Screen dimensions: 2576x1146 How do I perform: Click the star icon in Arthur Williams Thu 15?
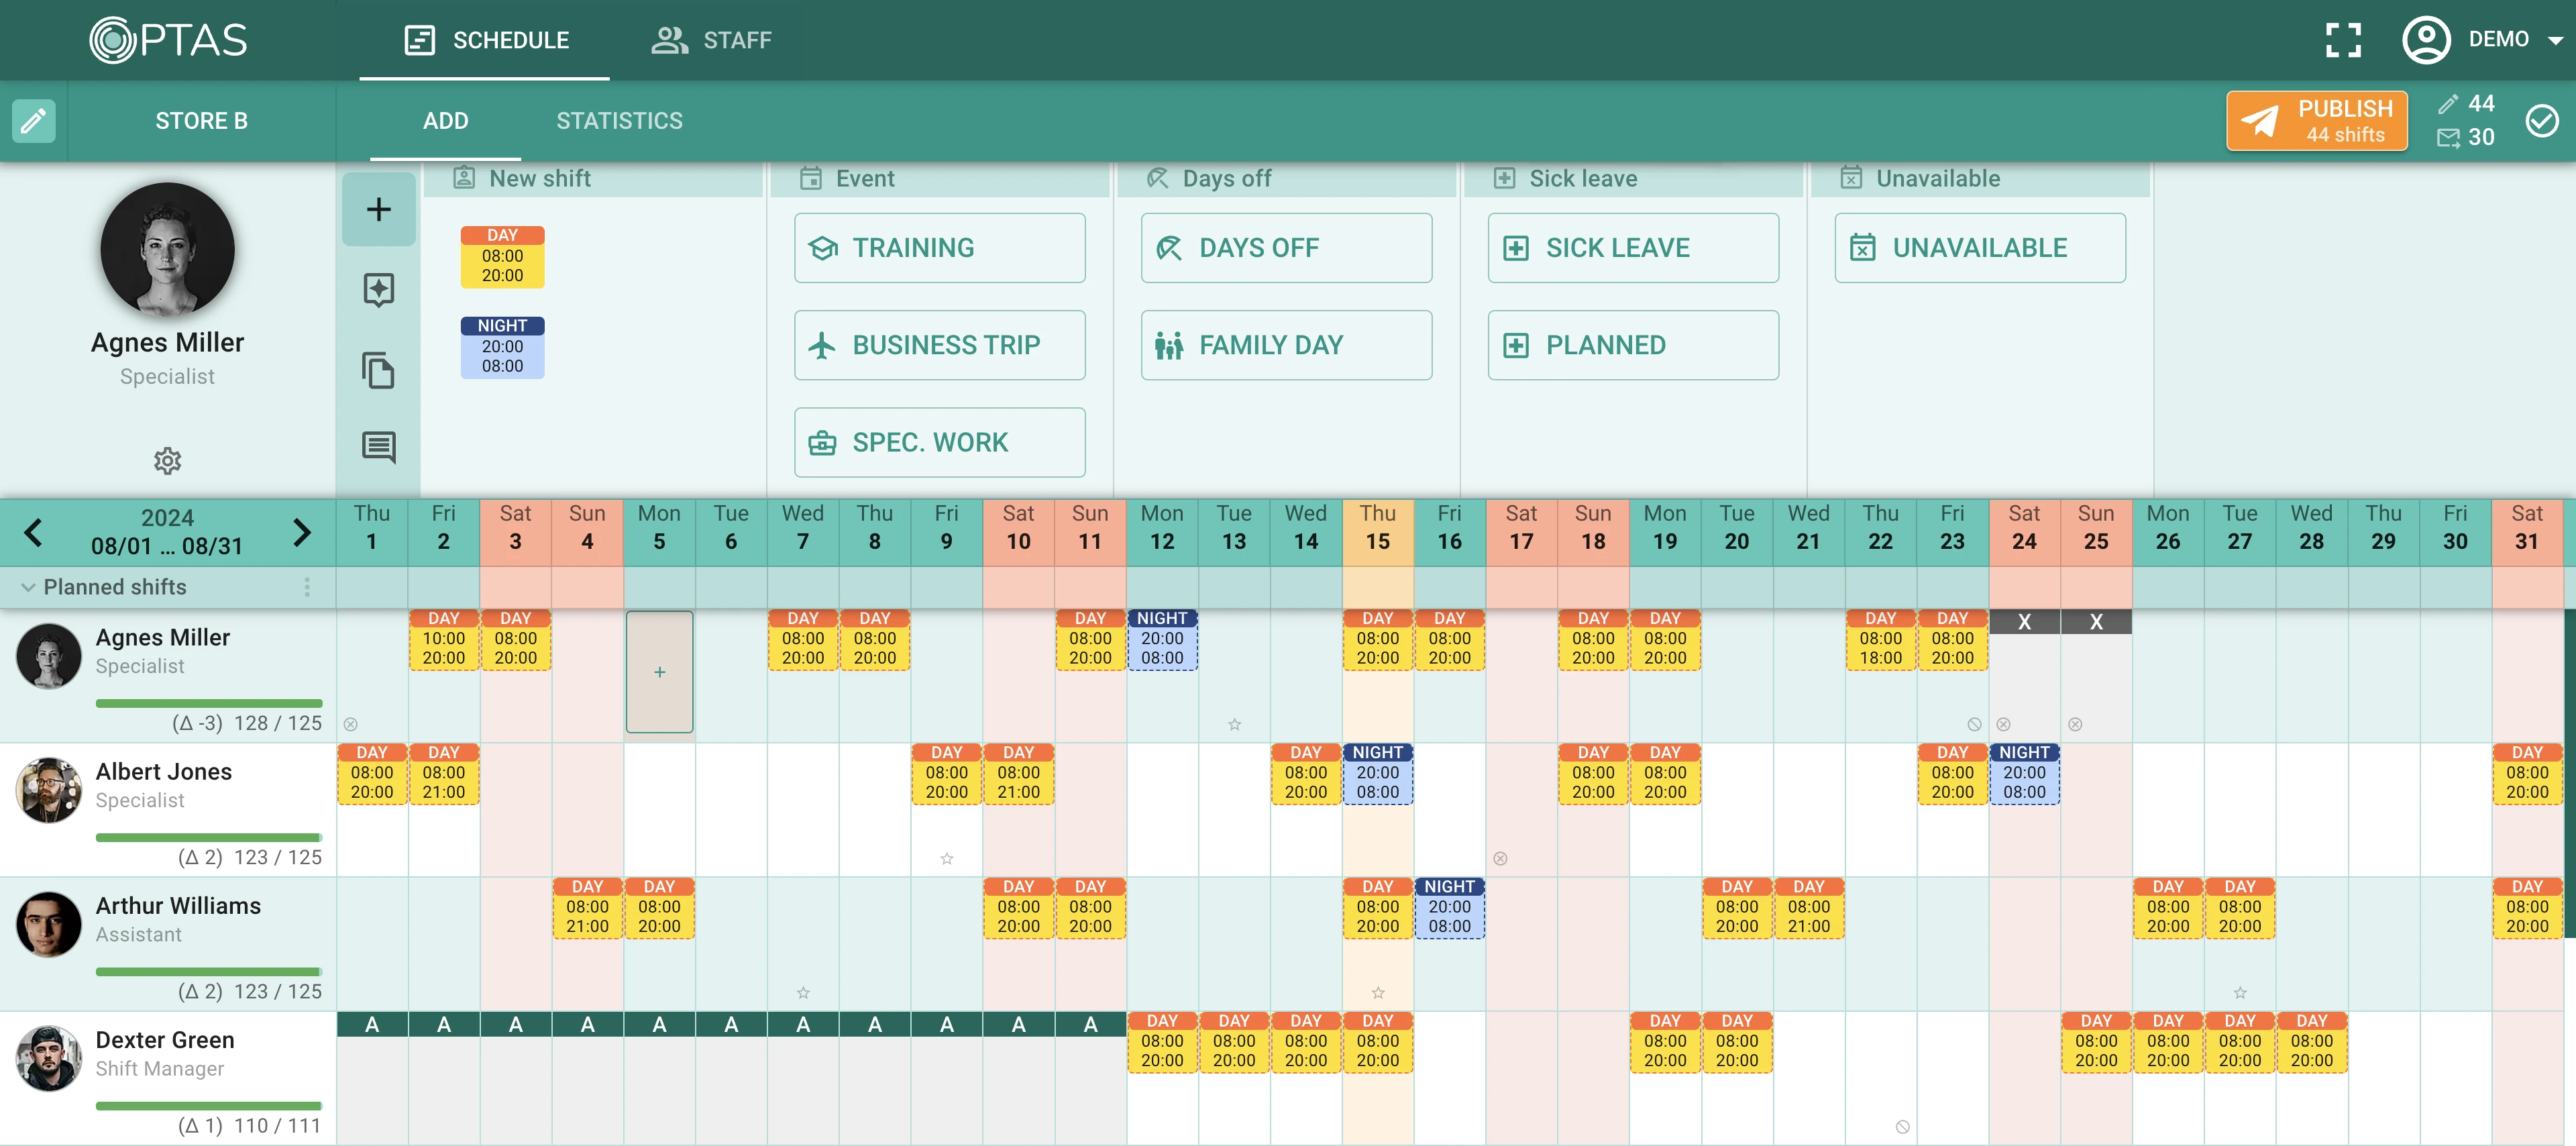pos(1378,993)
